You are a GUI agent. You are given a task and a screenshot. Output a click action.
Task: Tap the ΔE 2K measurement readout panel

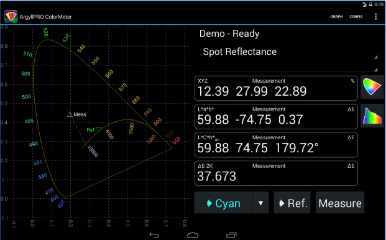(276, 173)
